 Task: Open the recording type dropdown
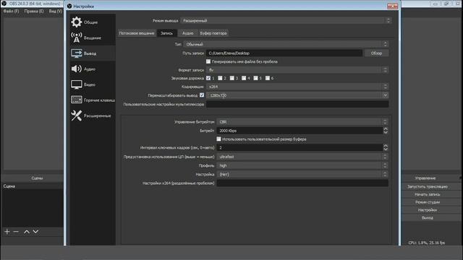pyautogui.click(x=286, y=44)
